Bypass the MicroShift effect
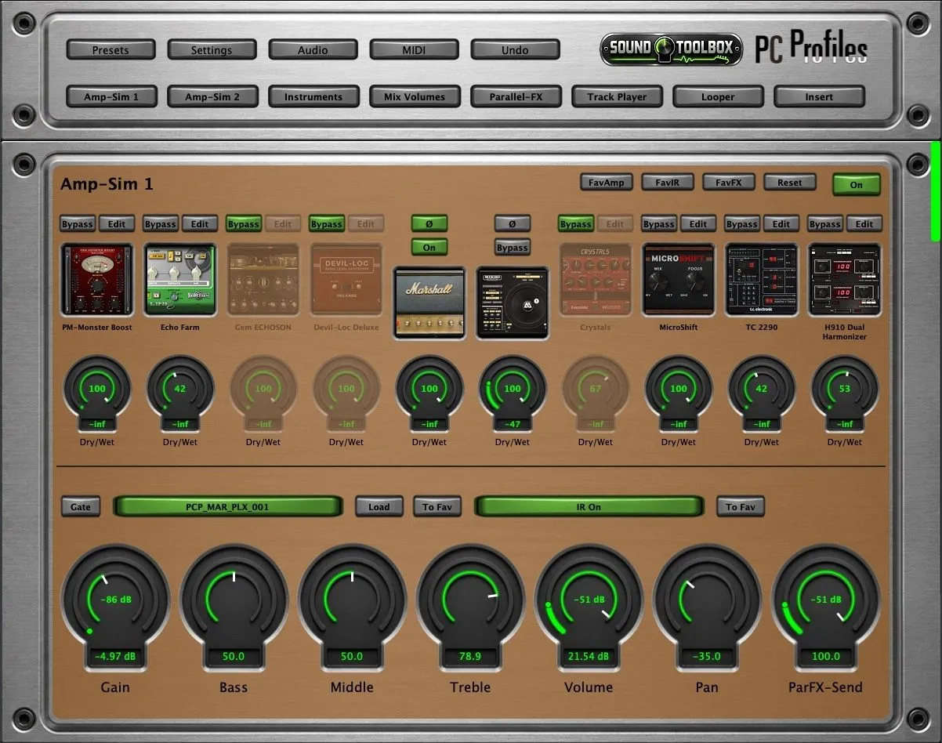Viewport: 942px width, 743px height. pos(659,224)
